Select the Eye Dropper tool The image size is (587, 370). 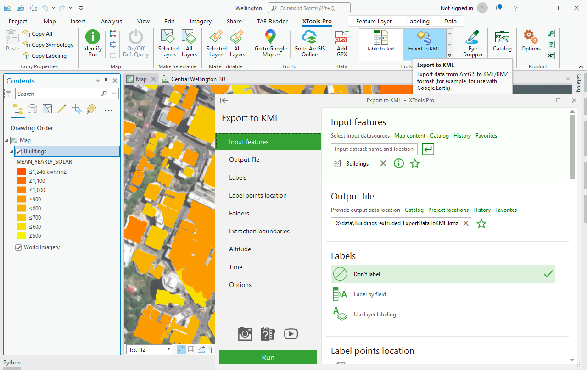tap(473, 44)
